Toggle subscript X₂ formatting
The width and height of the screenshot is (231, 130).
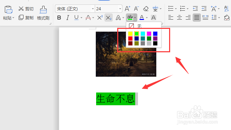tap(109, 18)
